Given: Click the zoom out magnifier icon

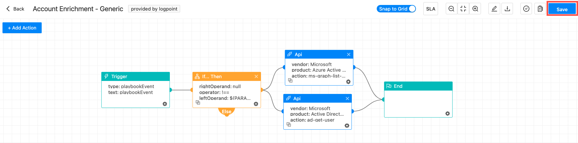Looking at the screenshot, I should click(451, 9).
